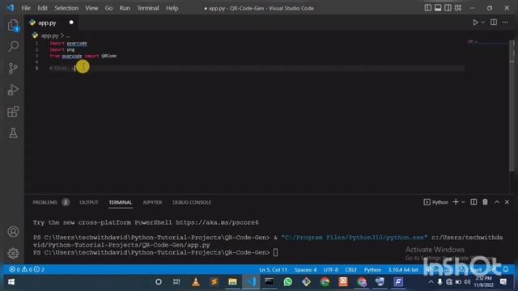The image size is (518, 291).
Task: Open the Source Control view
Action: tap(13, 68)
